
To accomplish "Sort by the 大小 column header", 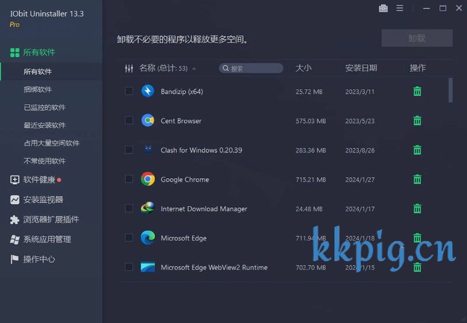I will 304,68.
